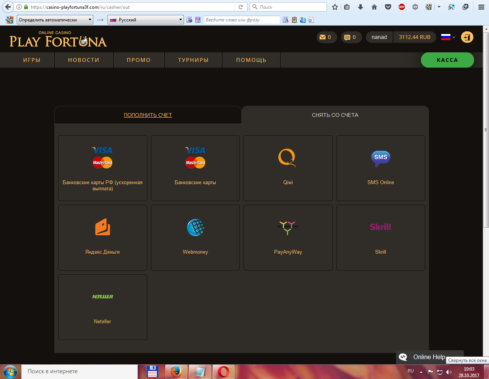
Task: Open the НОВОСТИ menu item
Action: (x=84, y=60)
